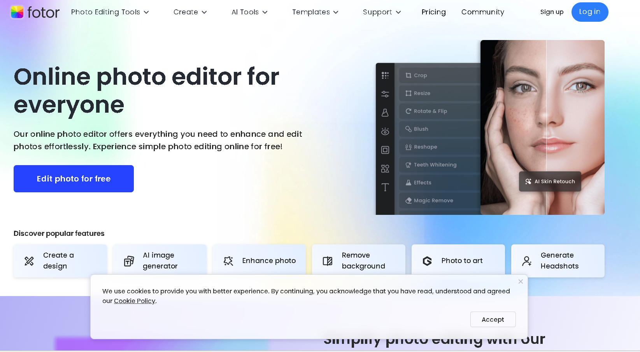Click the Magic Remove label
The image size is (640, 352).
pos(433,200)
